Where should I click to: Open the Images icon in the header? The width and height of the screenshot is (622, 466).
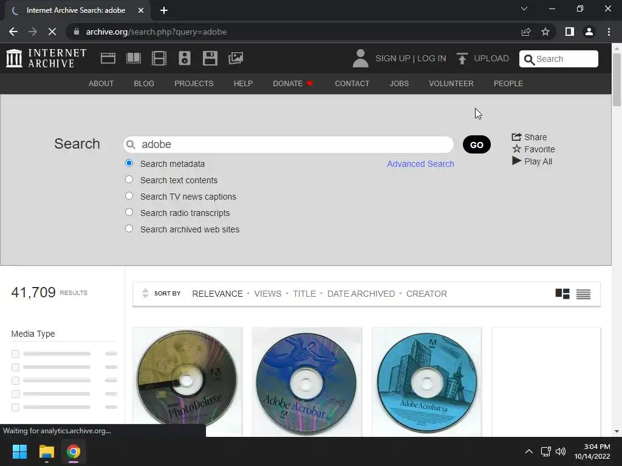(x=236, y=58)
